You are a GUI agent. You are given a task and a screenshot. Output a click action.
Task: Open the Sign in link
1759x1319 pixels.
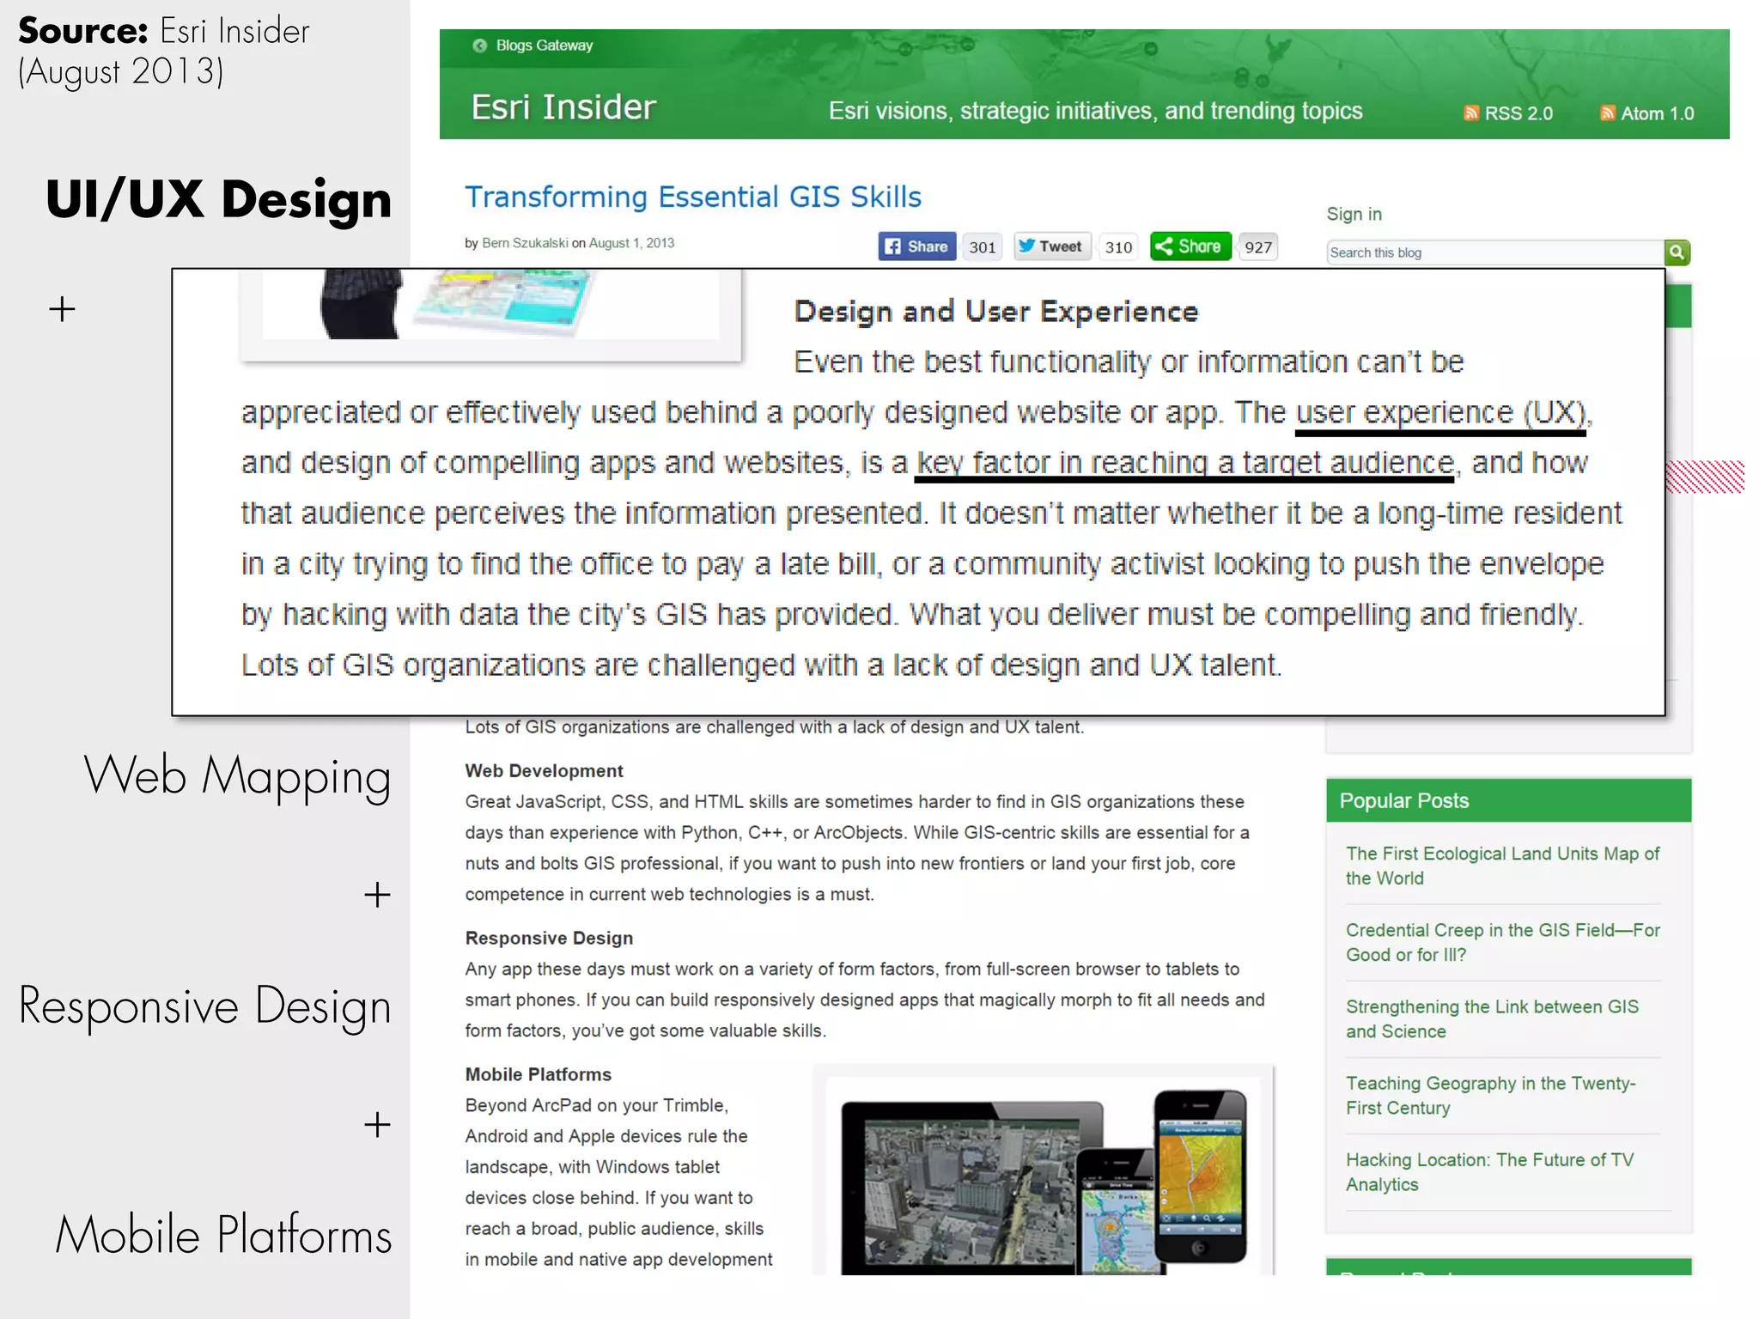tap(1354, 214)
